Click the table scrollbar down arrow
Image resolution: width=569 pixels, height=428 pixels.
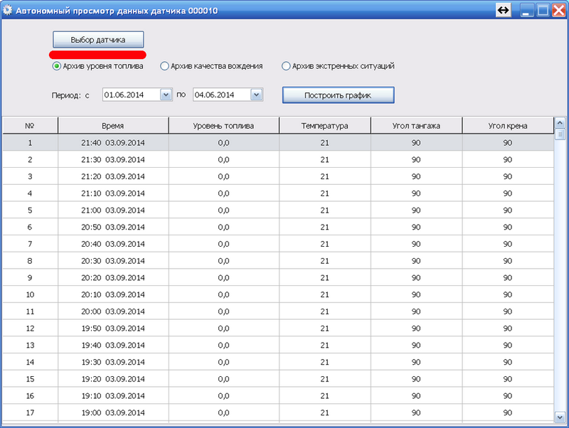click(560, 417)
